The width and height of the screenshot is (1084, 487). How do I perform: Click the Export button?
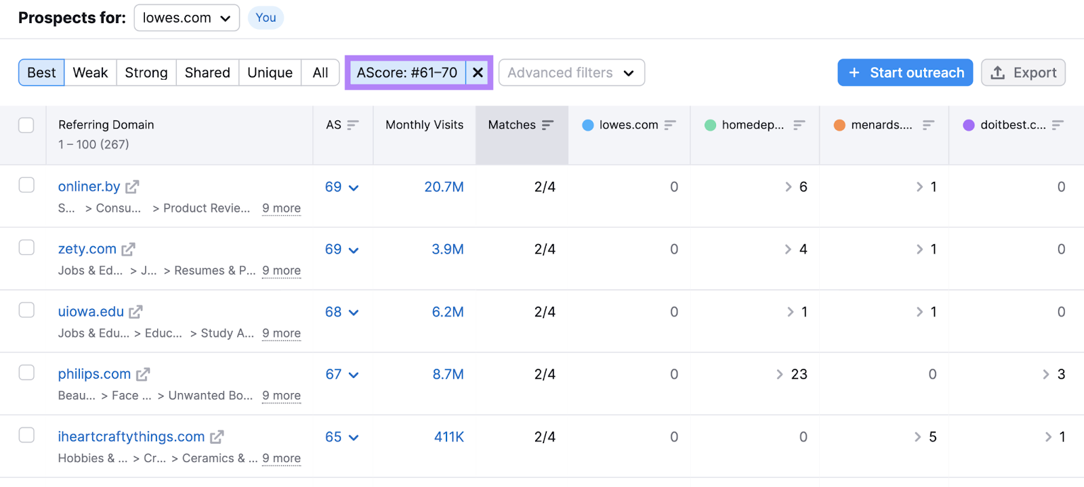(1023, 72)
